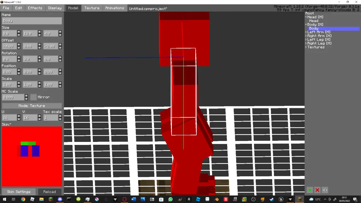Open the Photos app taskbar icon
Viewport: 361px width, 203px height.
click(x=143, y=199)
